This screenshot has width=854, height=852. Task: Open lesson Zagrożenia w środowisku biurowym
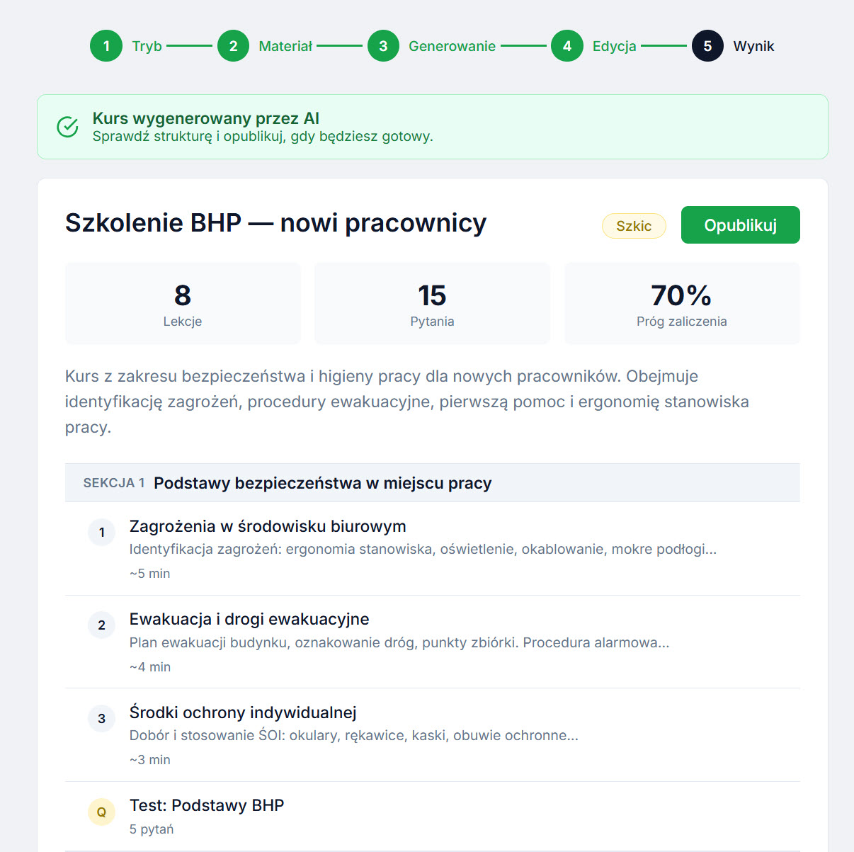[268, 526]
